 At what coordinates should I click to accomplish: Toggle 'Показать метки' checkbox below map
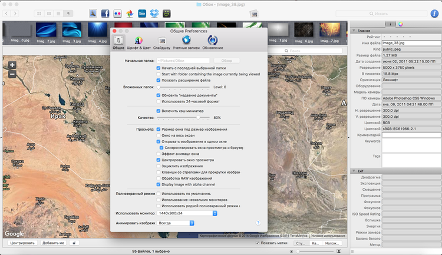[258, 243]
